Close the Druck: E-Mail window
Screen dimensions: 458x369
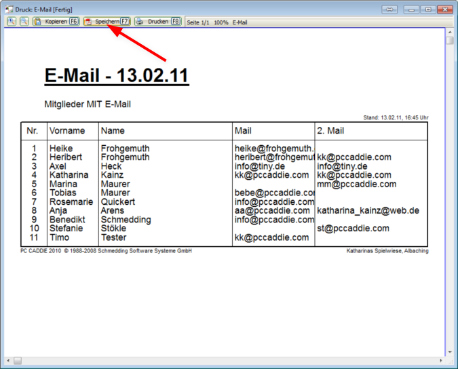pos(445,9)
